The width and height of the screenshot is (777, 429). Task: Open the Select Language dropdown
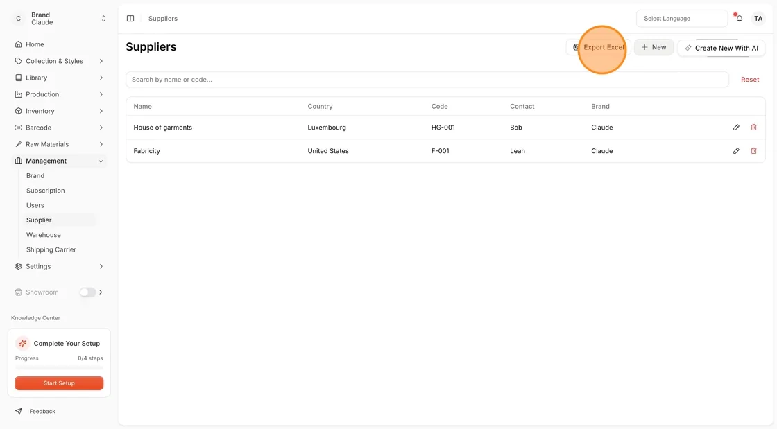coord(682,18)
